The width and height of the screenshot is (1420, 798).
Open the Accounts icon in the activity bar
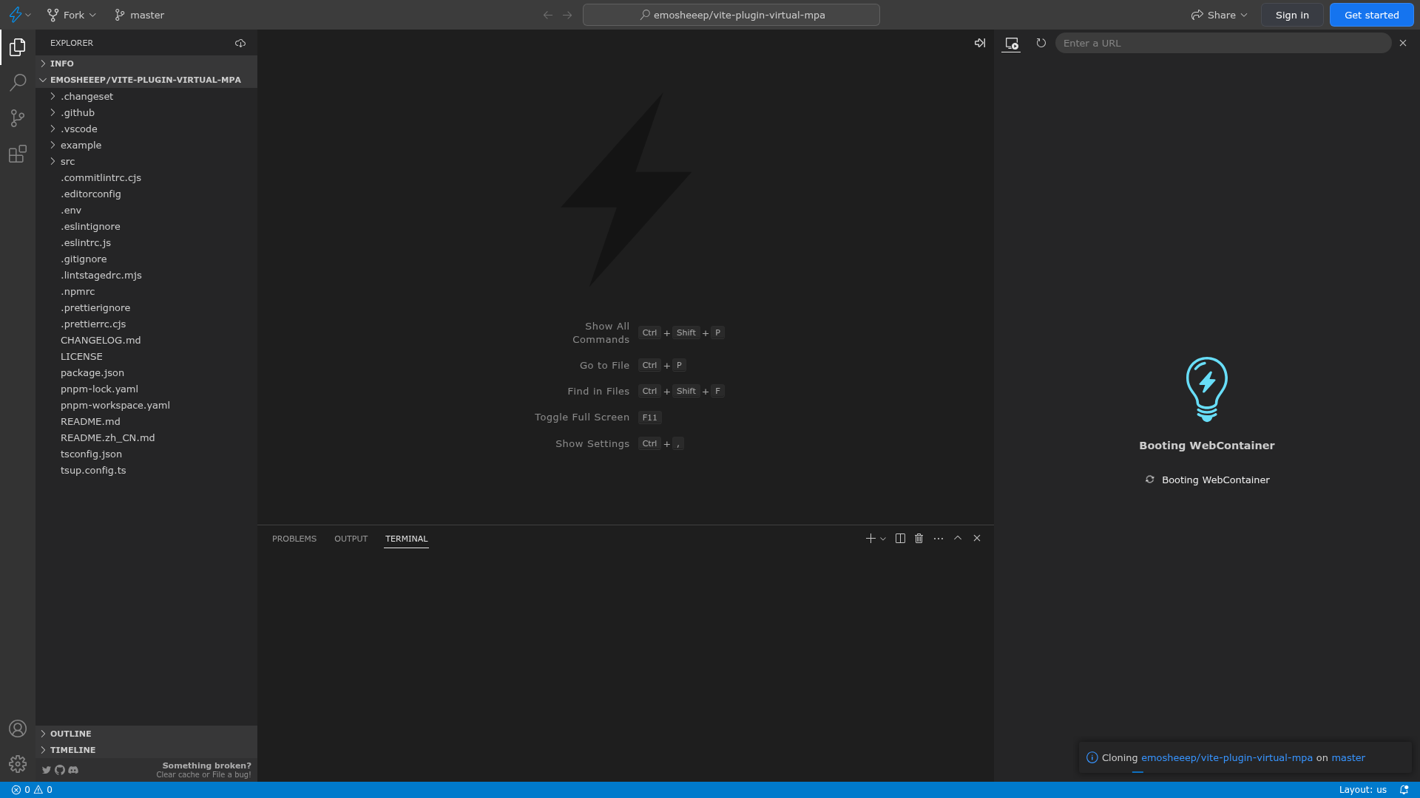pyautogui.click(x=18, y=729)
